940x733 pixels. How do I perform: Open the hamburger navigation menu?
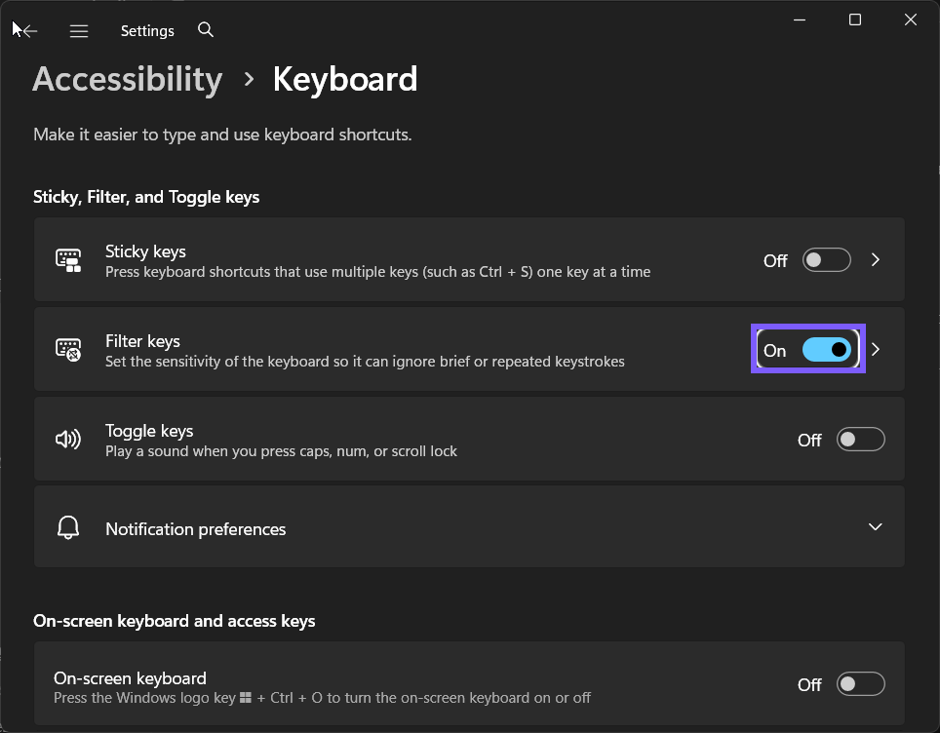point(79,30)
